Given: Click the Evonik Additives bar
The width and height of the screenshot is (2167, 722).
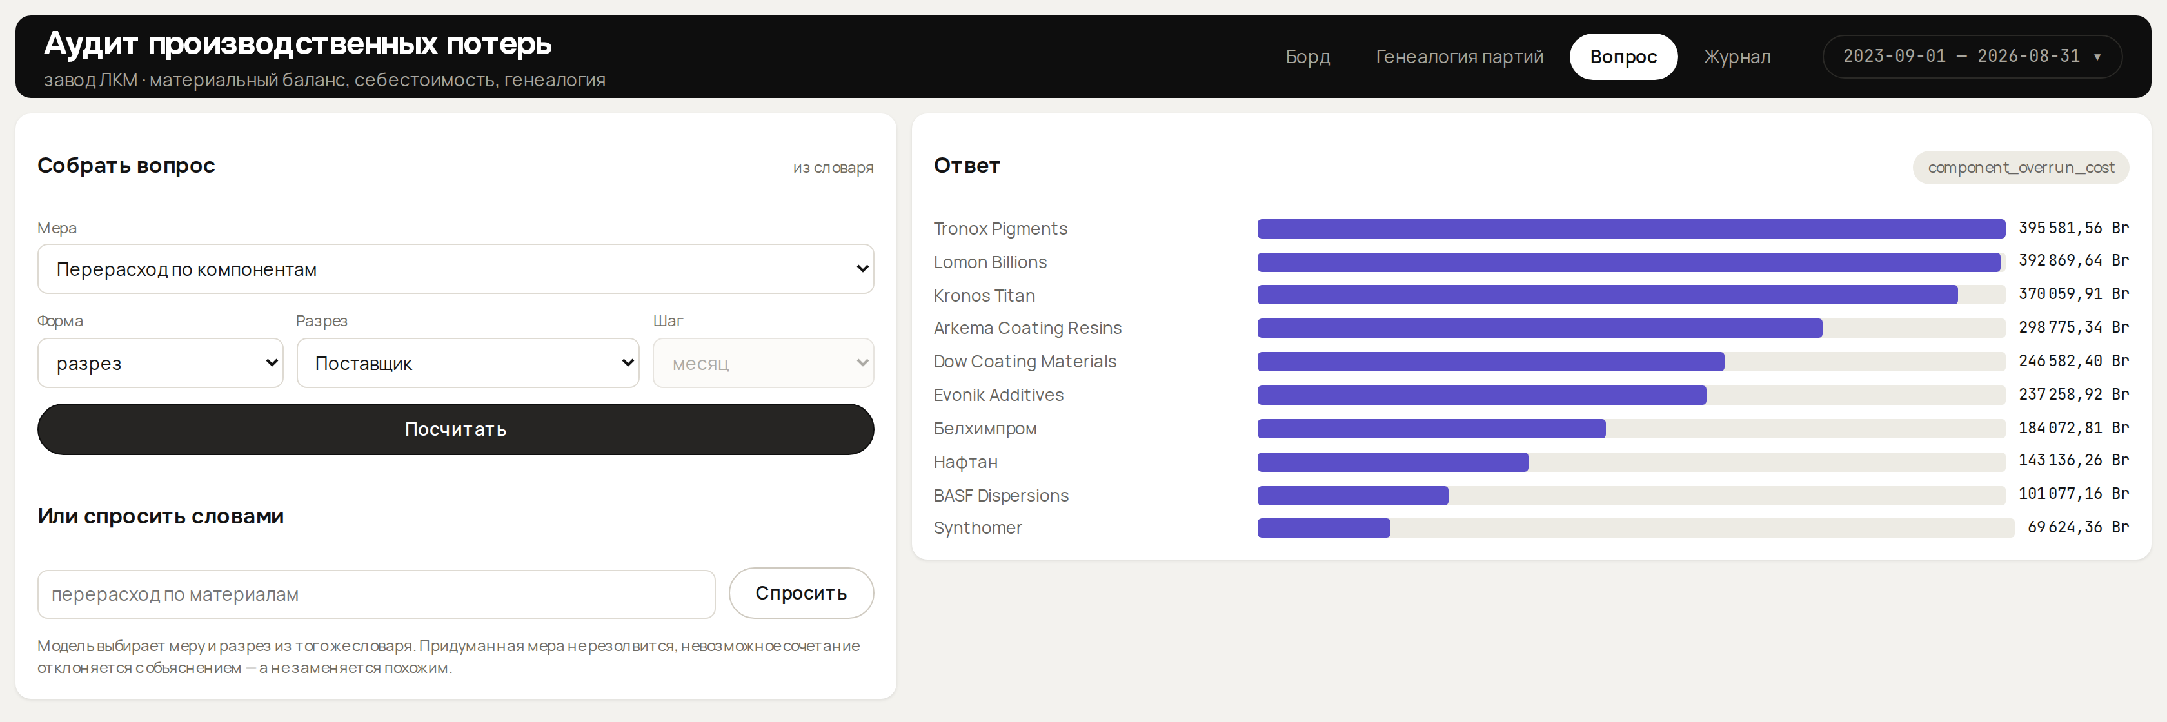Looking at the screenshot, I should point(1481,395).
